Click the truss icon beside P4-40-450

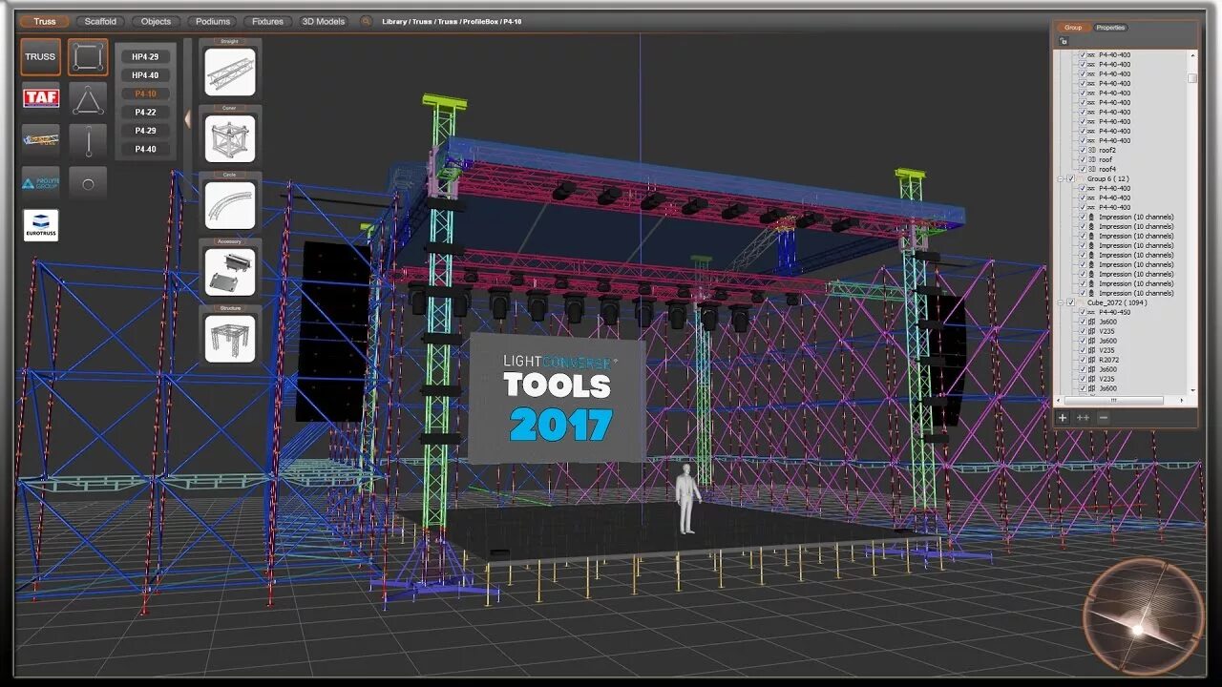tap(1092, 312)
